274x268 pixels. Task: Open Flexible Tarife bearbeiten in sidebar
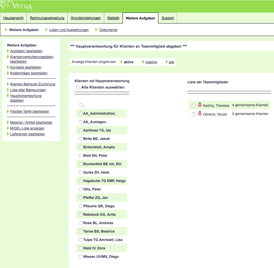tap(29, 111)
